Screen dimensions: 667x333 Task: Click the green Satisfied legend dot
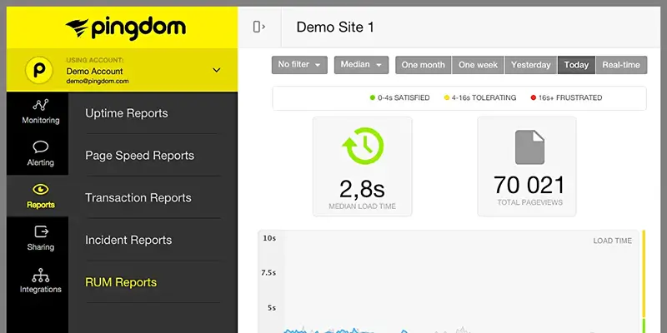(x=373, y=97)
